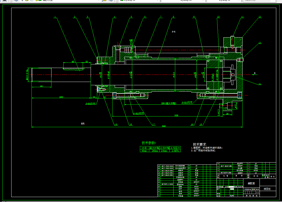Select part balloon number 18
This screenshot has height=202, width=282.
pos(131,124)
